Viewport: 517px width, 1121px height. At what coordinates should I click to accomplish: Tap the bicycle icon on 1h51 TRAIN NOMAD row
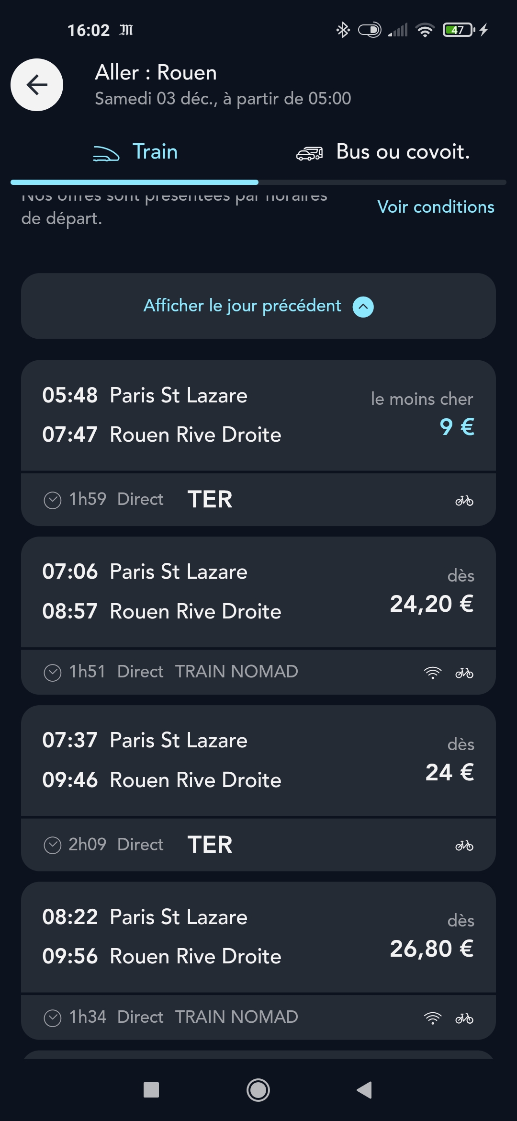464,673
